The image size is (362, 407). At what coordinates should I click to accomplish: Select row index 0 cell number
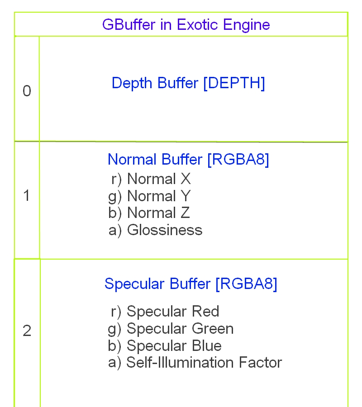pos(27,91)
